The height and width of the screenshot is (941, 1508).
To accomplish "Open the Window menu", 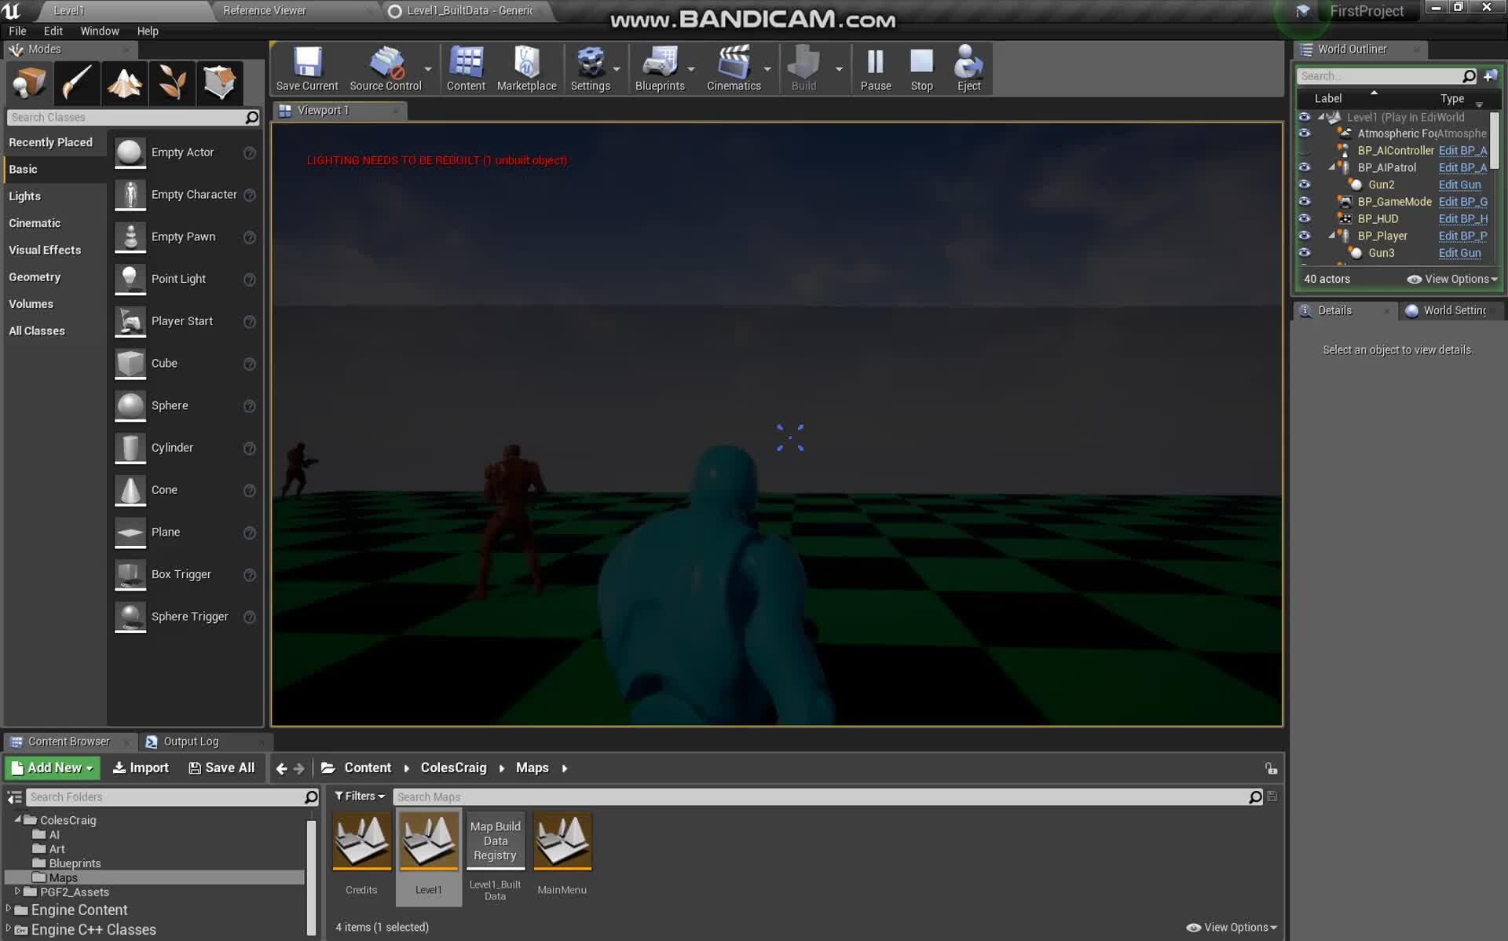I will [x=100, y=31].
